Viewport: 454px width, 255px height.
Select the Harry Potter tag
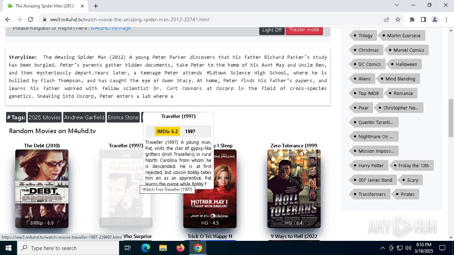coord(369,165)
